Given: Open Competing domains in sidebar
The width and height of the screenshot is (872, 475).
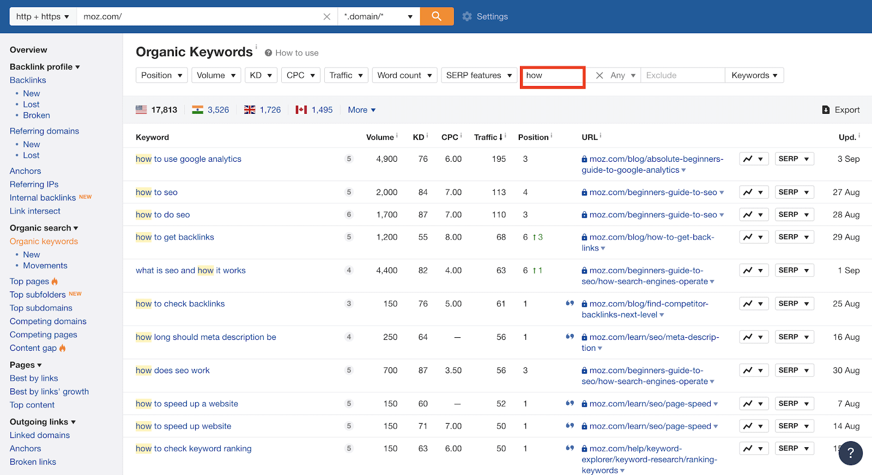Looking at the screenshot, I should tap(48, 321).
